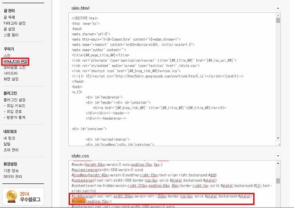The width and height of the screenshot is (294, 208).
Task: Open 기본 정보 settings
Action: tap(11, 170)
